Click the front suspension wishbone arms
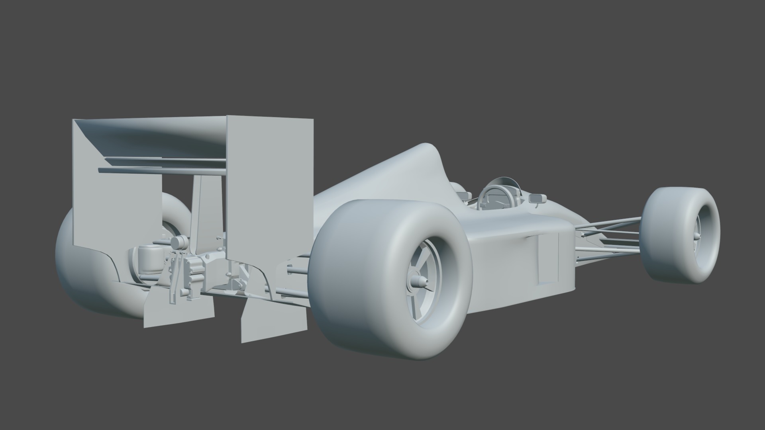This screenshot has height=430, width=765. point(608,239)
